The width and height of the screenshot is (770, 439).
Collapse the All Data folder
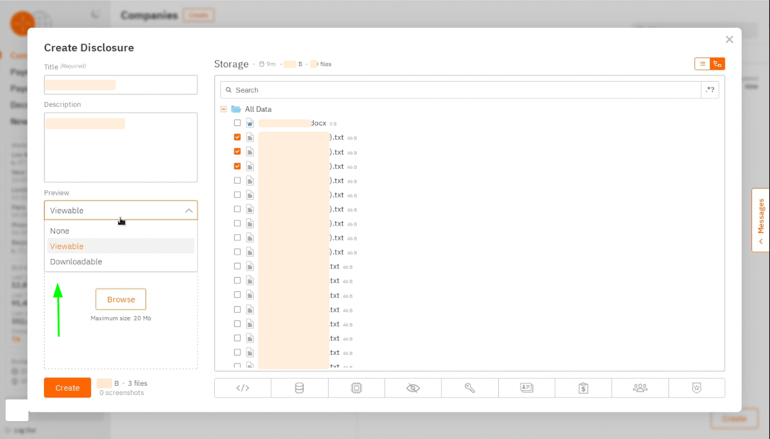223,109
